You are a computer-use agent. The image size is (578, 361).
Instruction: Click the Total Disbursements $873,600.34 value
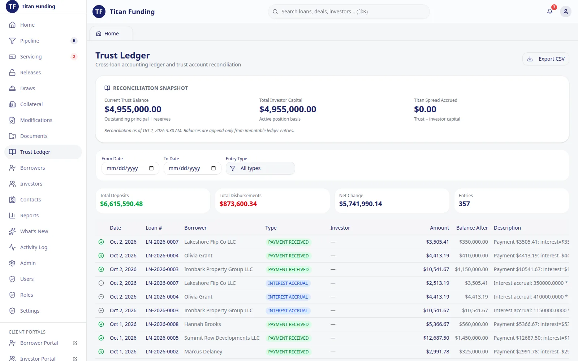[x=238, y=204]
